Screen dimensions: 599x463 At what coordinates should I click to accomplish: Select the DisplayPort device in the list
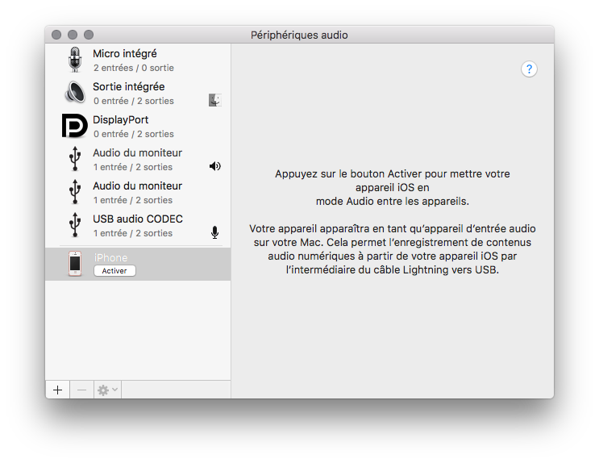(121, 120)
